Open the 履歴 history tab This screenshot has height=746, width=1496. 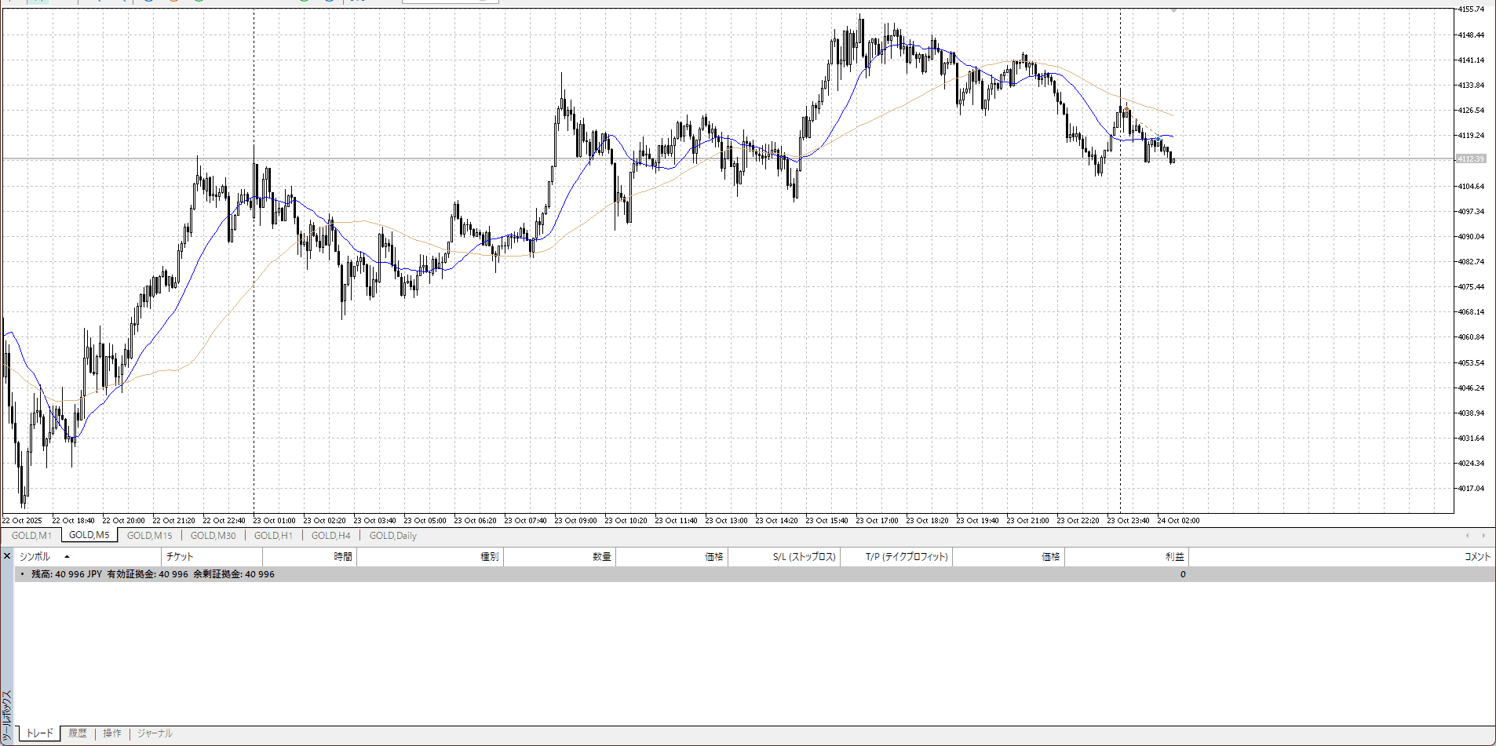pos(77,733)
